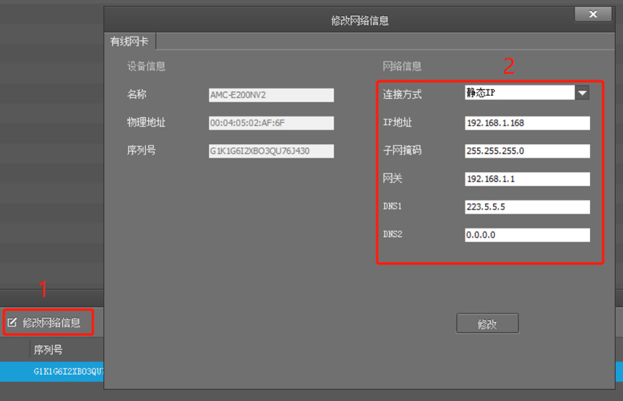Click the 连接方式 label
The image size is (623, 401).
pos(402,94)
